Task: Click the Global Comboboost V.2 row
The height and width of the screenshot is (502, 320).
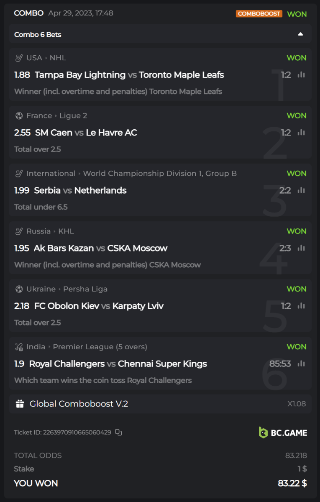Action: pos(160,404)
